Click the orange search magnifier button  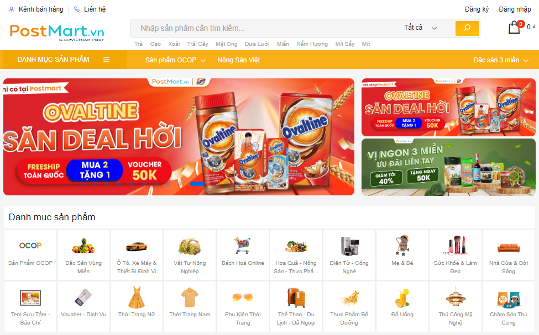[467, 28]
